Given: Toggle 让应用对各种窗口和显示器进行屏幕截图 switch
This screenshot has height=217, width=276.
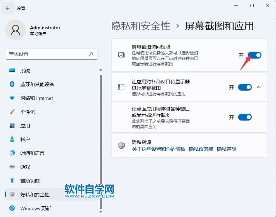Looking at the screenshot, I should [245, 87].
